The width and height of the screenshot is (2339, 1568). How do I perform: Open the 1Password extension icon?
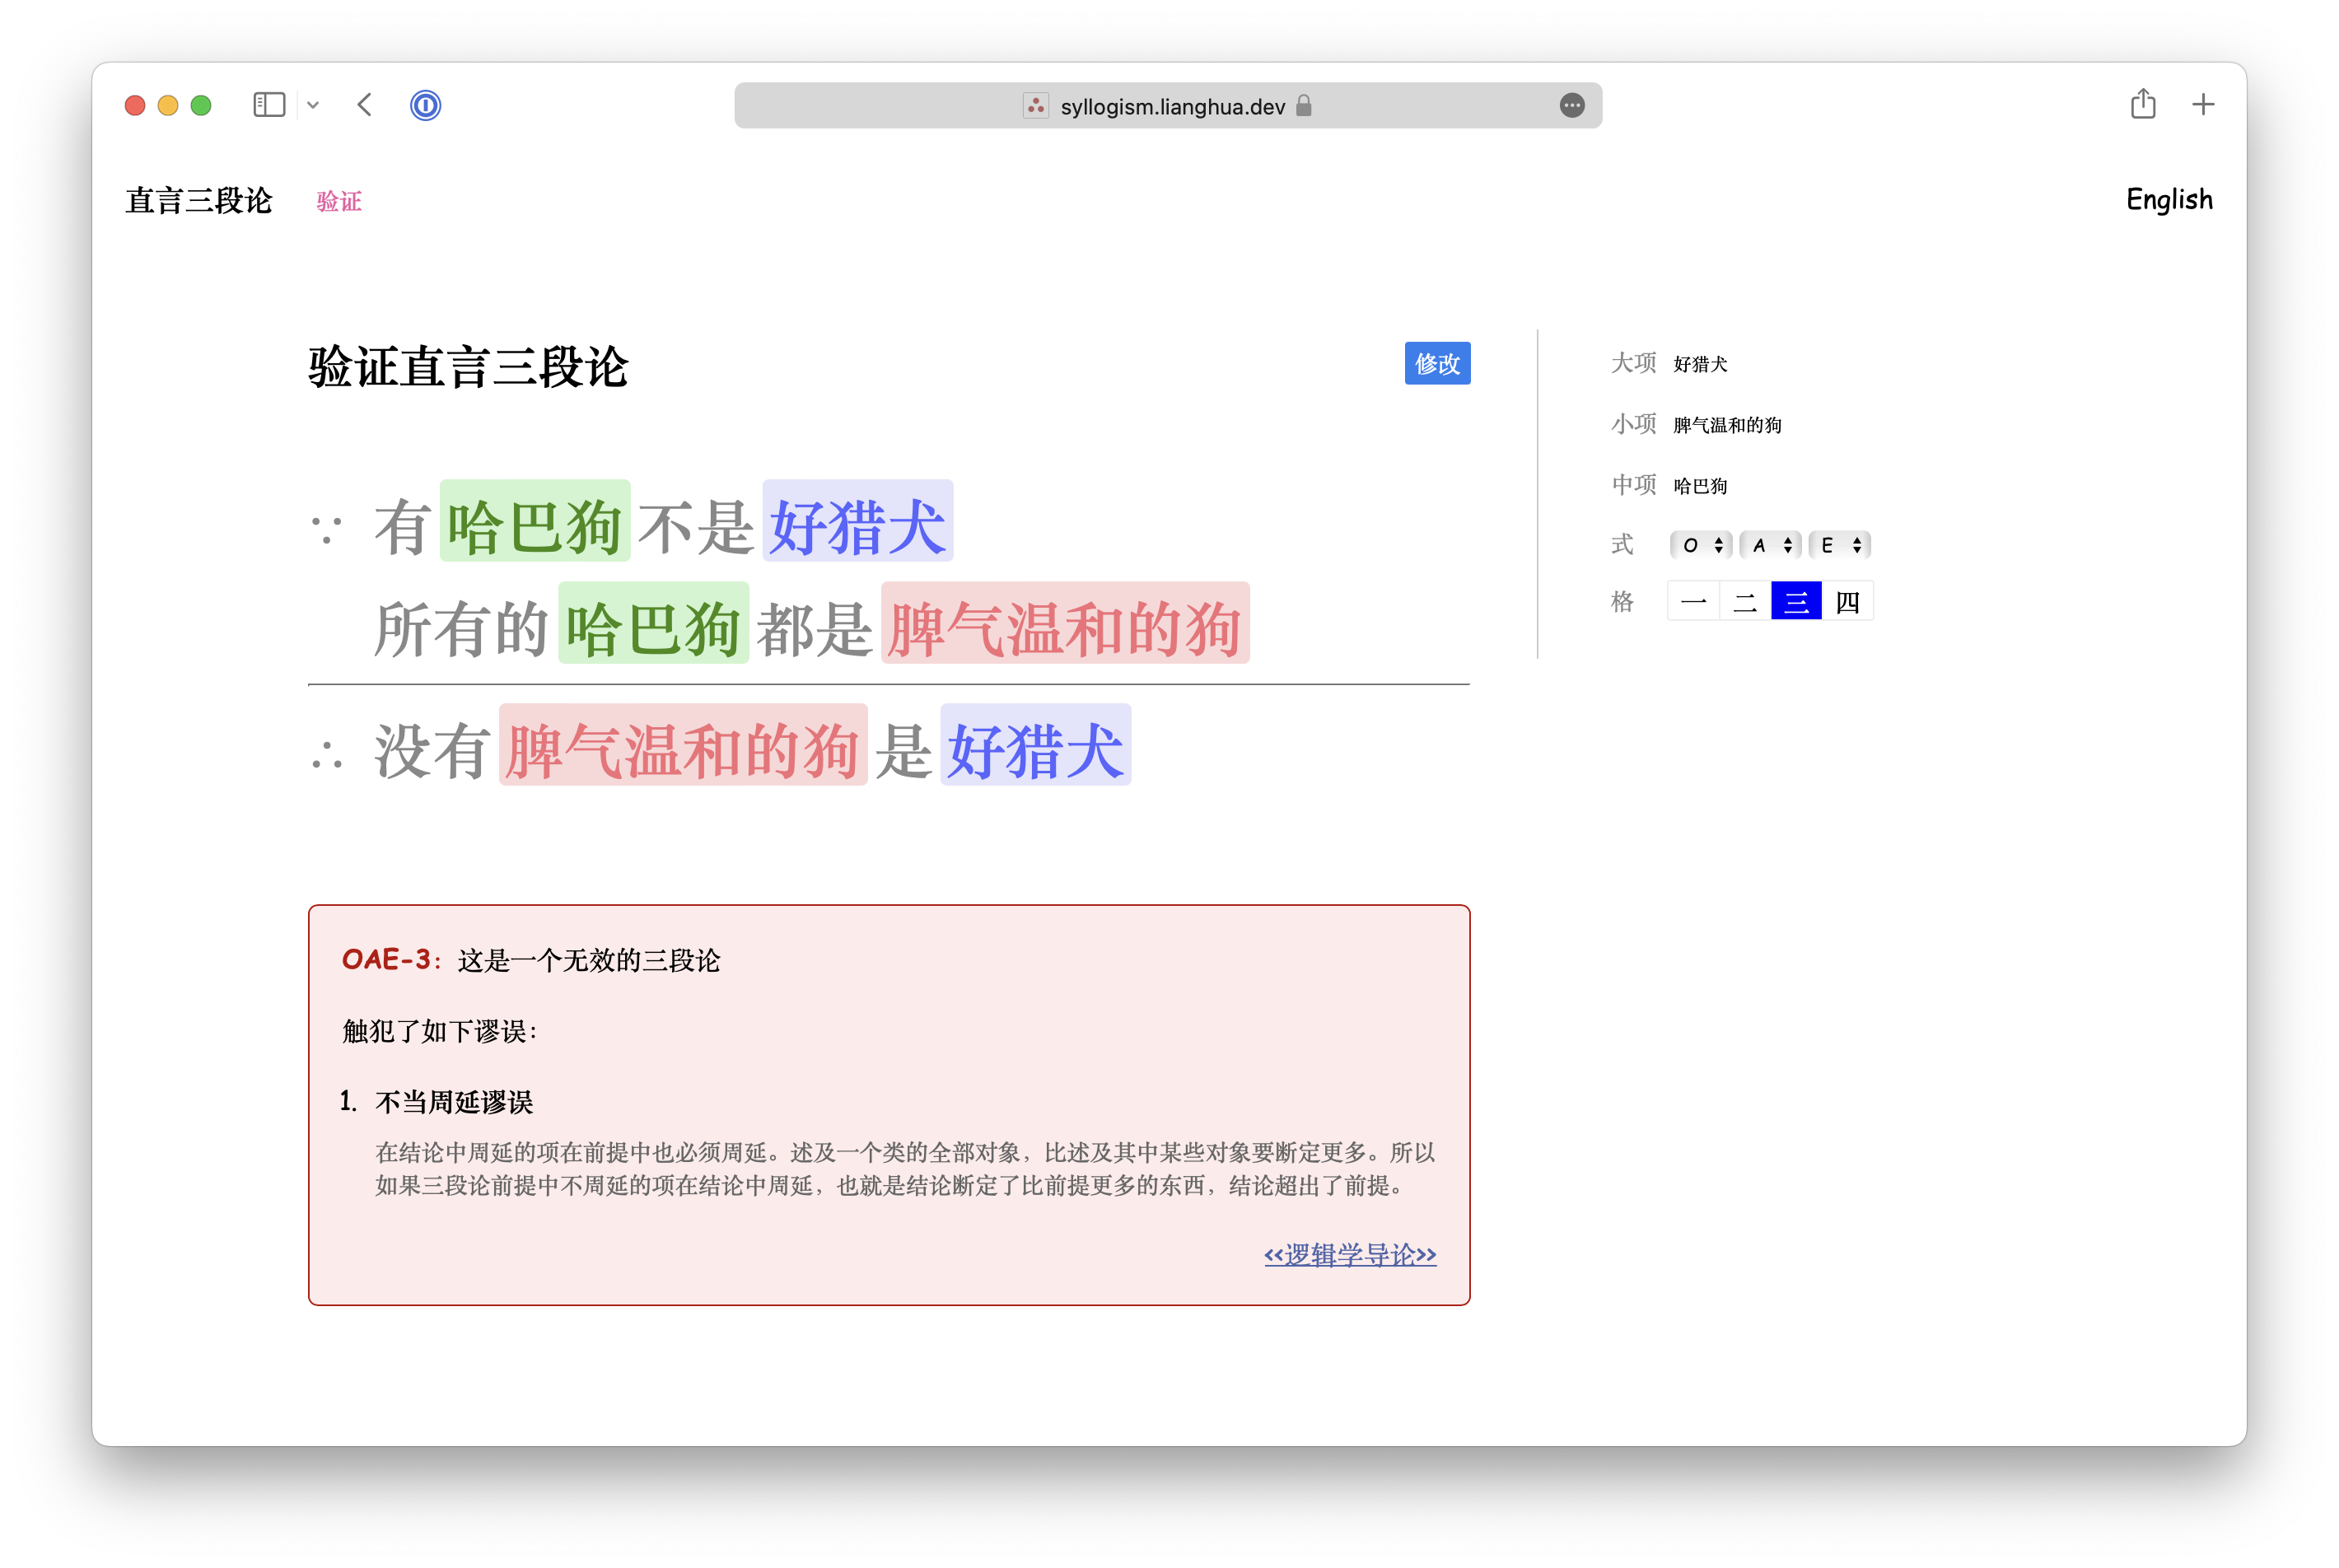(425, 105)
